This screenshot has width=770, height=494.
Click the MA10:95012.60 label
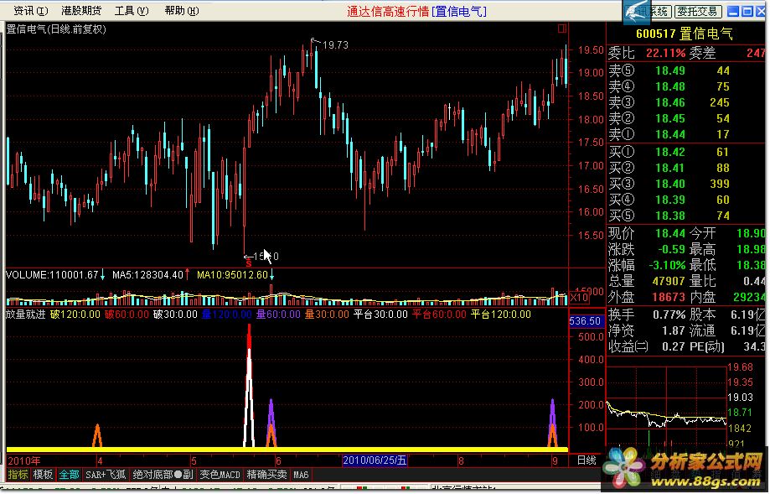pos(232,275)
